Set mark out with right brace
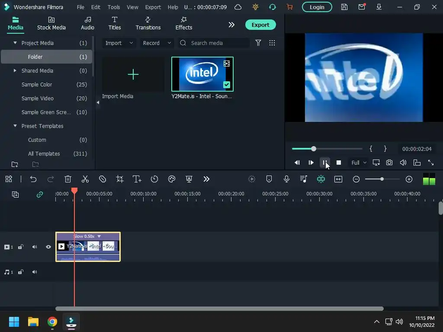Screen dimensions: 443x332 [x=385, y=149]
